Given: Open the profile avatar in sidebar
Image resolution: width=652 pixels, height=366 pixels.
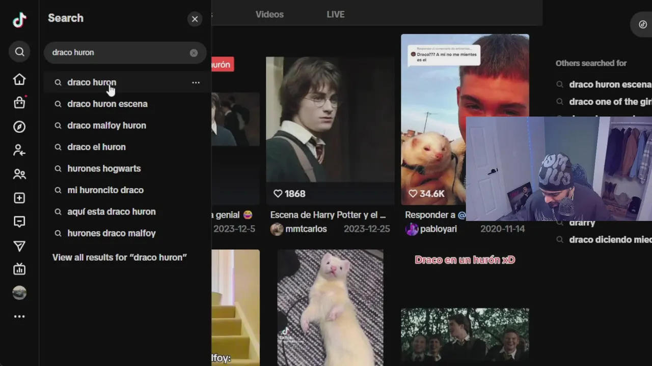Looking at the screenshot, I should (x=19, y=293).
